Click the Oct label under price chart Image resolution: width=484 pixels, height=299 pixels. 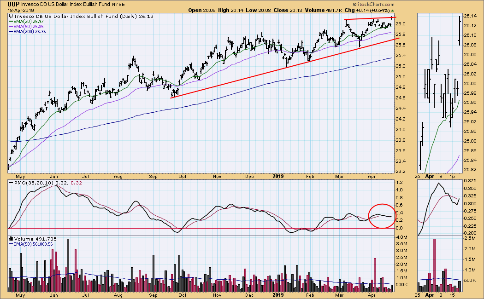[182, 177]
